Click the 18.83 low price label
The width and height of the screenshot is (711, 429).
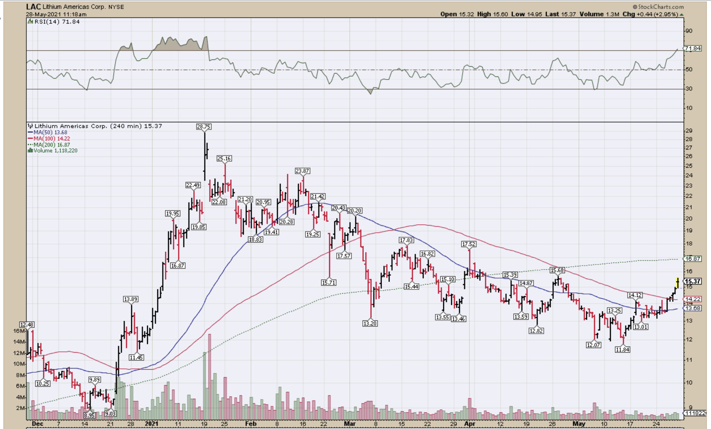pyautogui.click(x=255, y=239)
